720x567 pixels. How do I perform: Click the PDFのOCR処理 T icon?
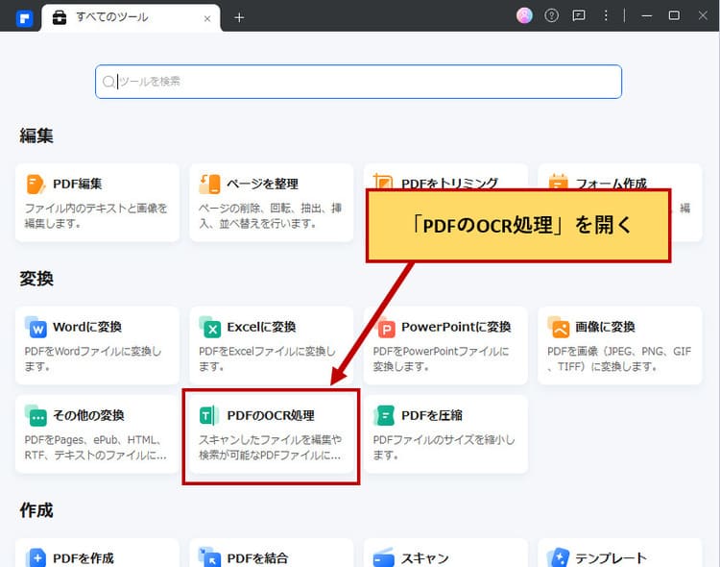click(x=209, y=416)
